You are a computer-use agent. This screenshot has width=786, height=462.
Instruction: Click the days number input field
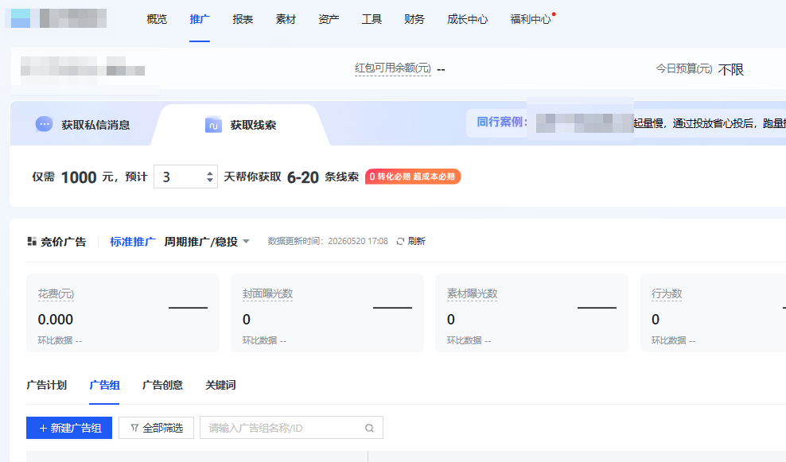pos(185,177)
